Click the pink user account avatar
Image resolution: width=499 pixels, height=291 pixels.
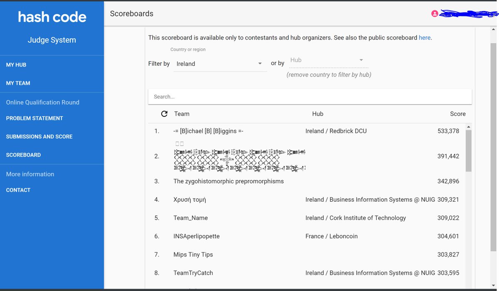(x=435, y=14)
